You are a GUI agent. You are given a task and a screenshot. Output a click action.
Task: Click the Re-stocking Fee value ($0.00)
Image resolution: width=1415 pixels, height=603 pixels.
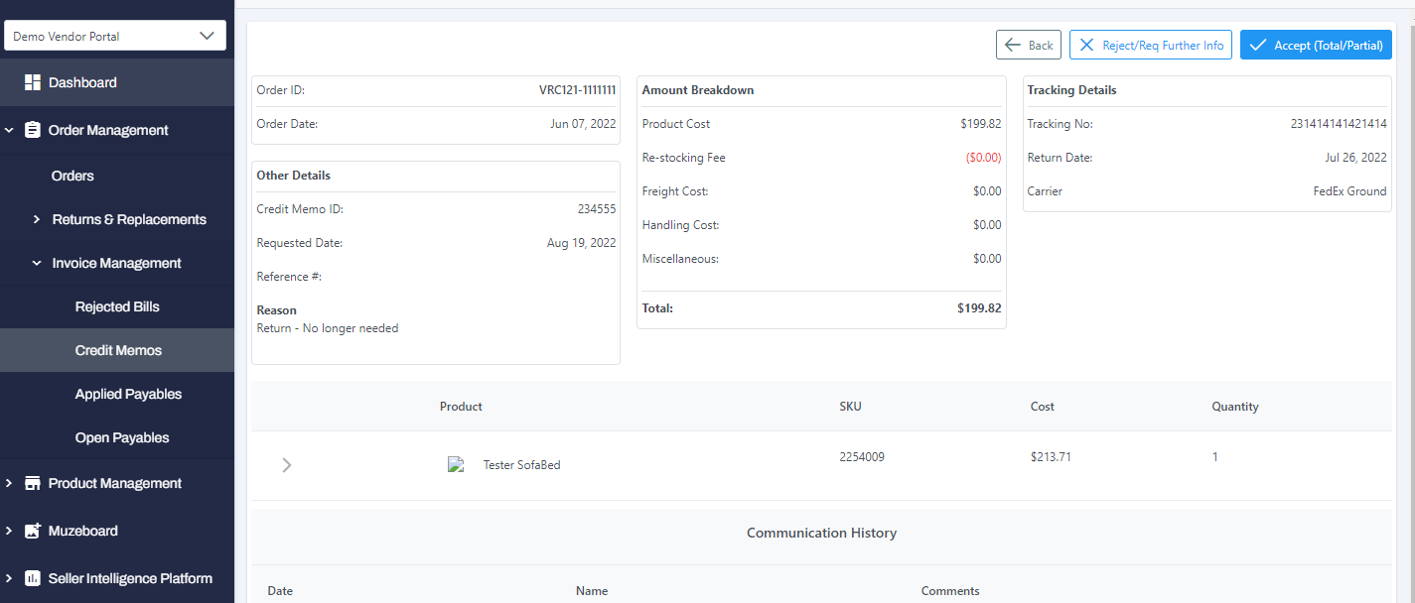[983, 158]
